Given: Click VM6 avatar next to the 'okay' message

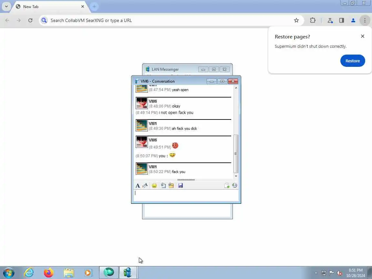Looking at the screenshot, I should coord(142,103).
